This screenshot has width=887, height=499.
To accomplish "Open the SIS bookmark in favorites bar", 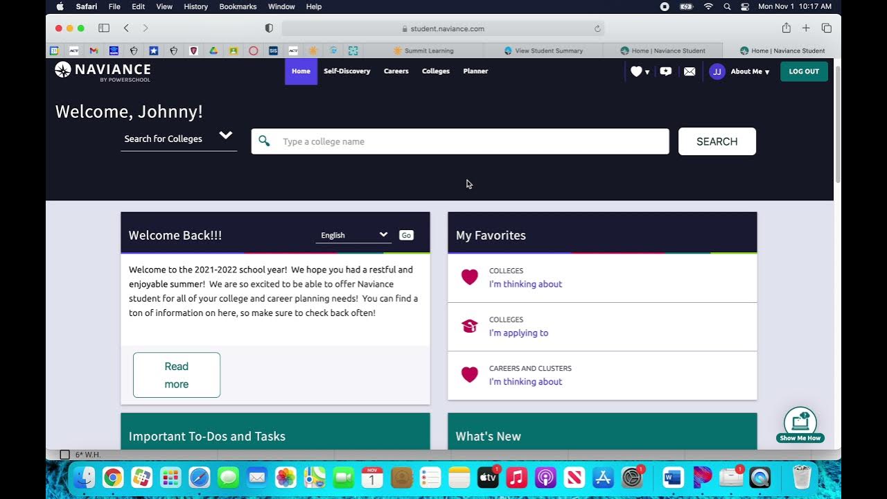I will (273, 51).
